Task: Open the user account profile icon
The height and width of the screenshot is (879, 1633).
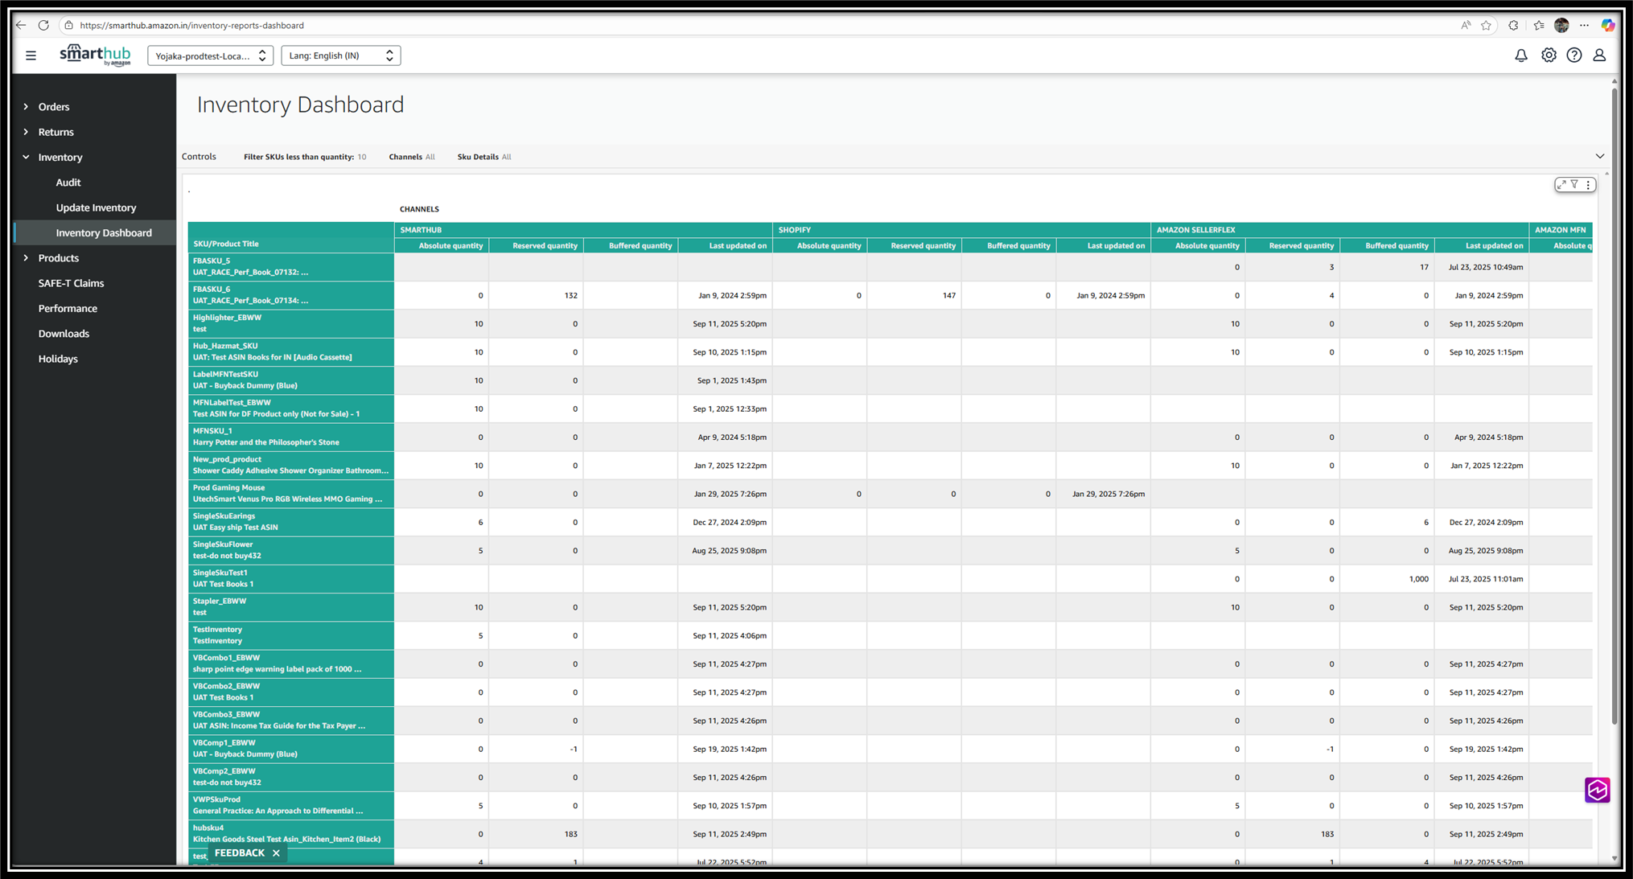Action: [x=1599, y=55]
